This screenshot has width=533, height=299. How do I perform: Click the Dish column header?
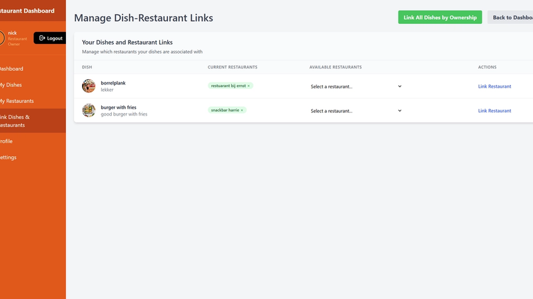click(x=87, y=67)
